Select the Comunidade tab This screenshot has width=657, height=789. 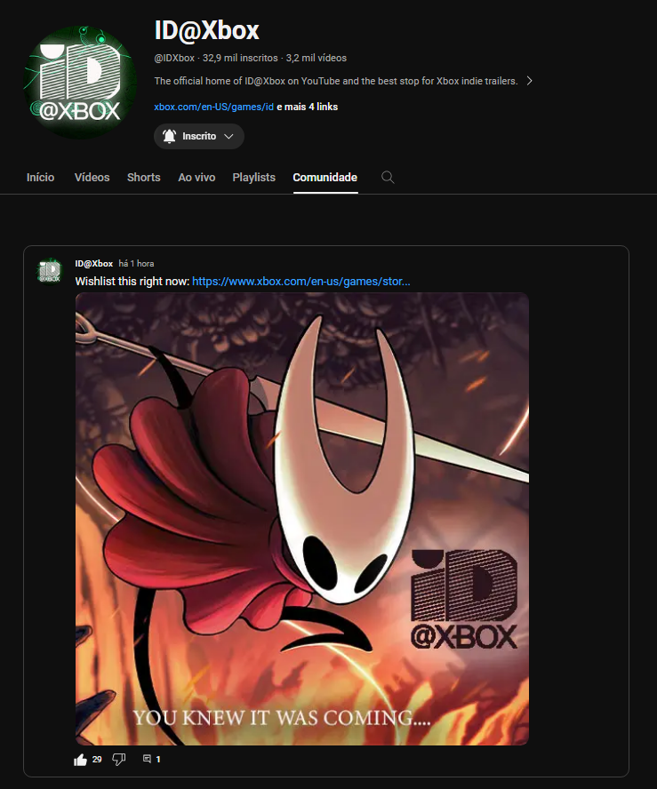pos(325,177)
